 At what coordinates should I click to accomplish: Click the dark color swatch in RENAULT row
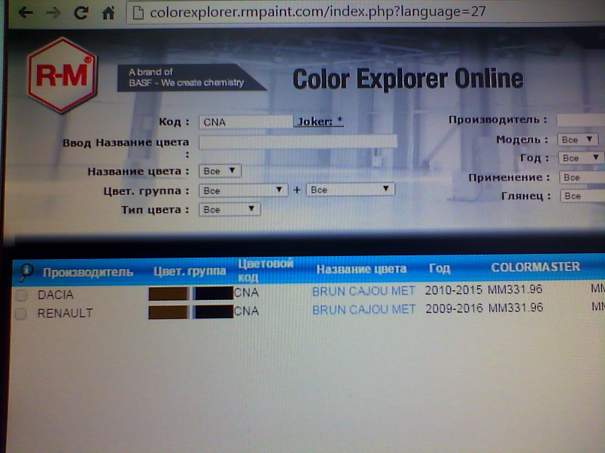tap(214, 311)
